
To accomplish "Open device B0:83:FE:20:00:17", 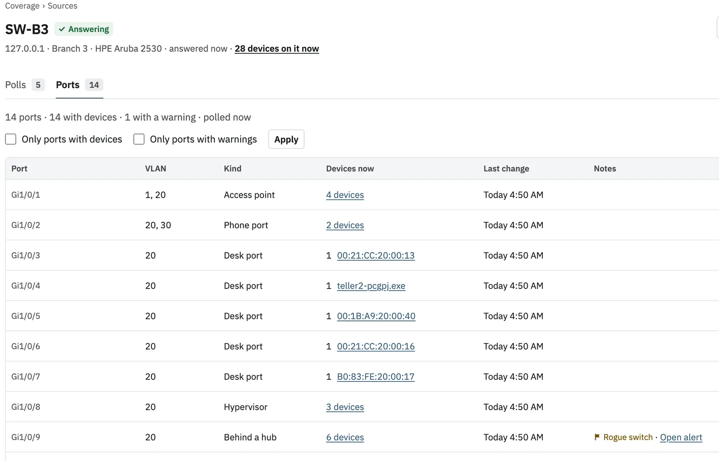I will coord(375,377).
